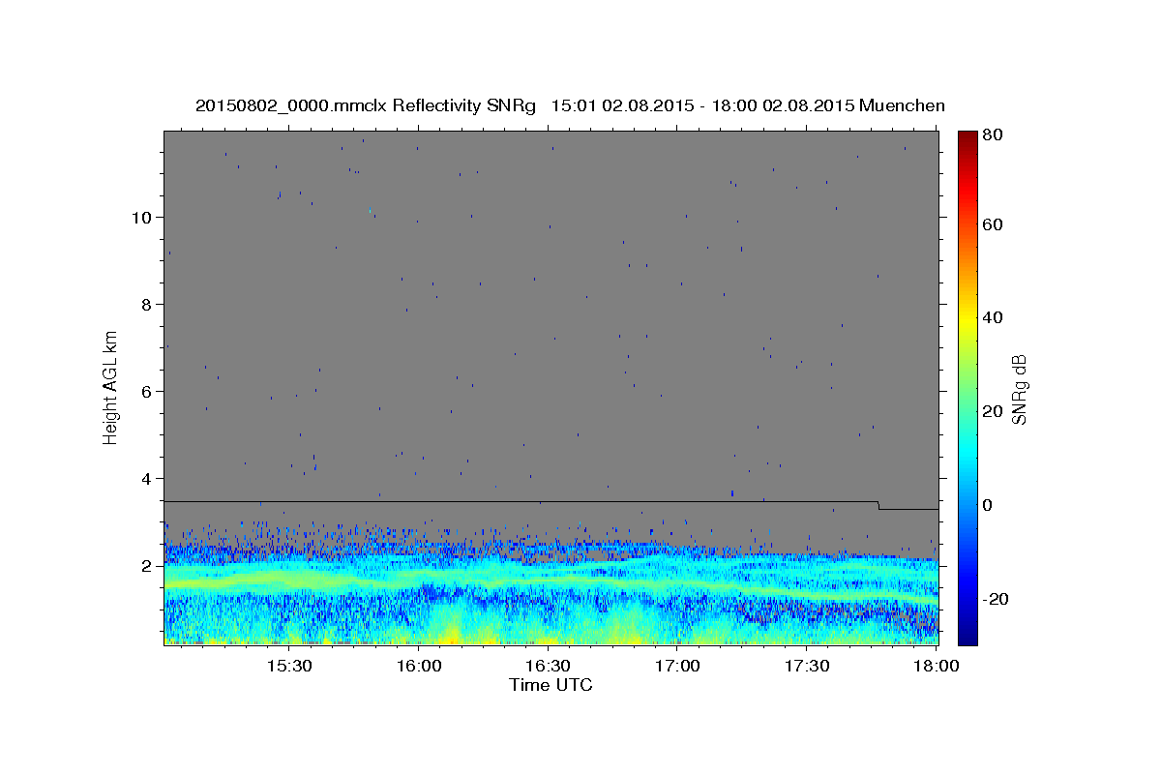The image size is (1161, 774).
Task: Click the height tick label 10
Action: pyautogui.click(x=144, y=217)
